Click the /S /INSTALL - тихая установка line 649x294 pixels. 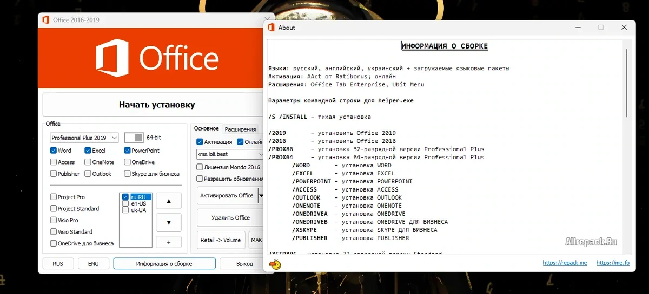click(320, 117)
